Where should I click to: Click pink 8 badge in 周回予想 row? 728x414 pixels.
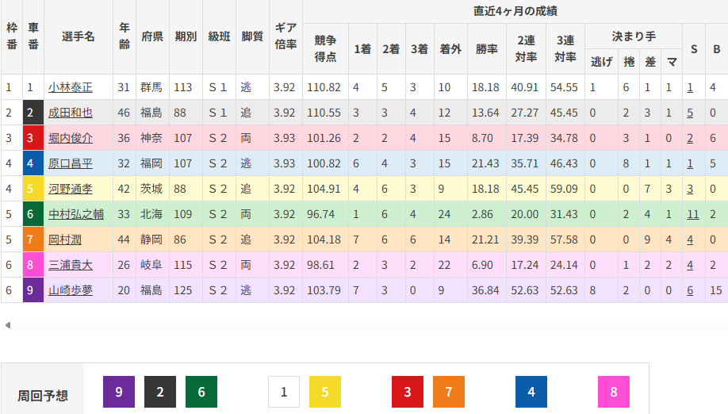coord(614,392)
